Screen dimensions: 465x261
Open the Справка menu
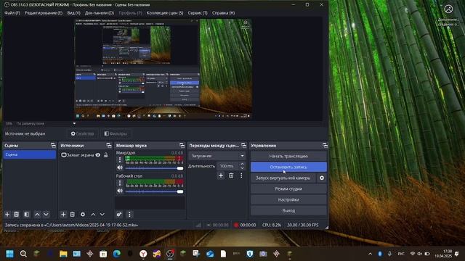(x=223, y=13)
